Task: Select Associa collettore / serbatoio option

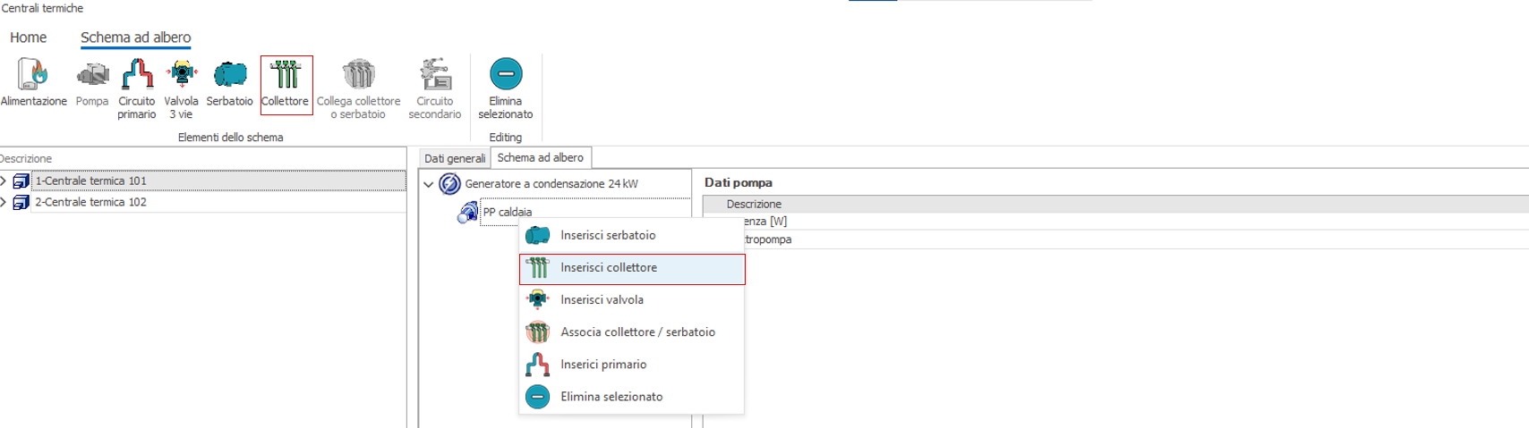Action: [637, 332]
